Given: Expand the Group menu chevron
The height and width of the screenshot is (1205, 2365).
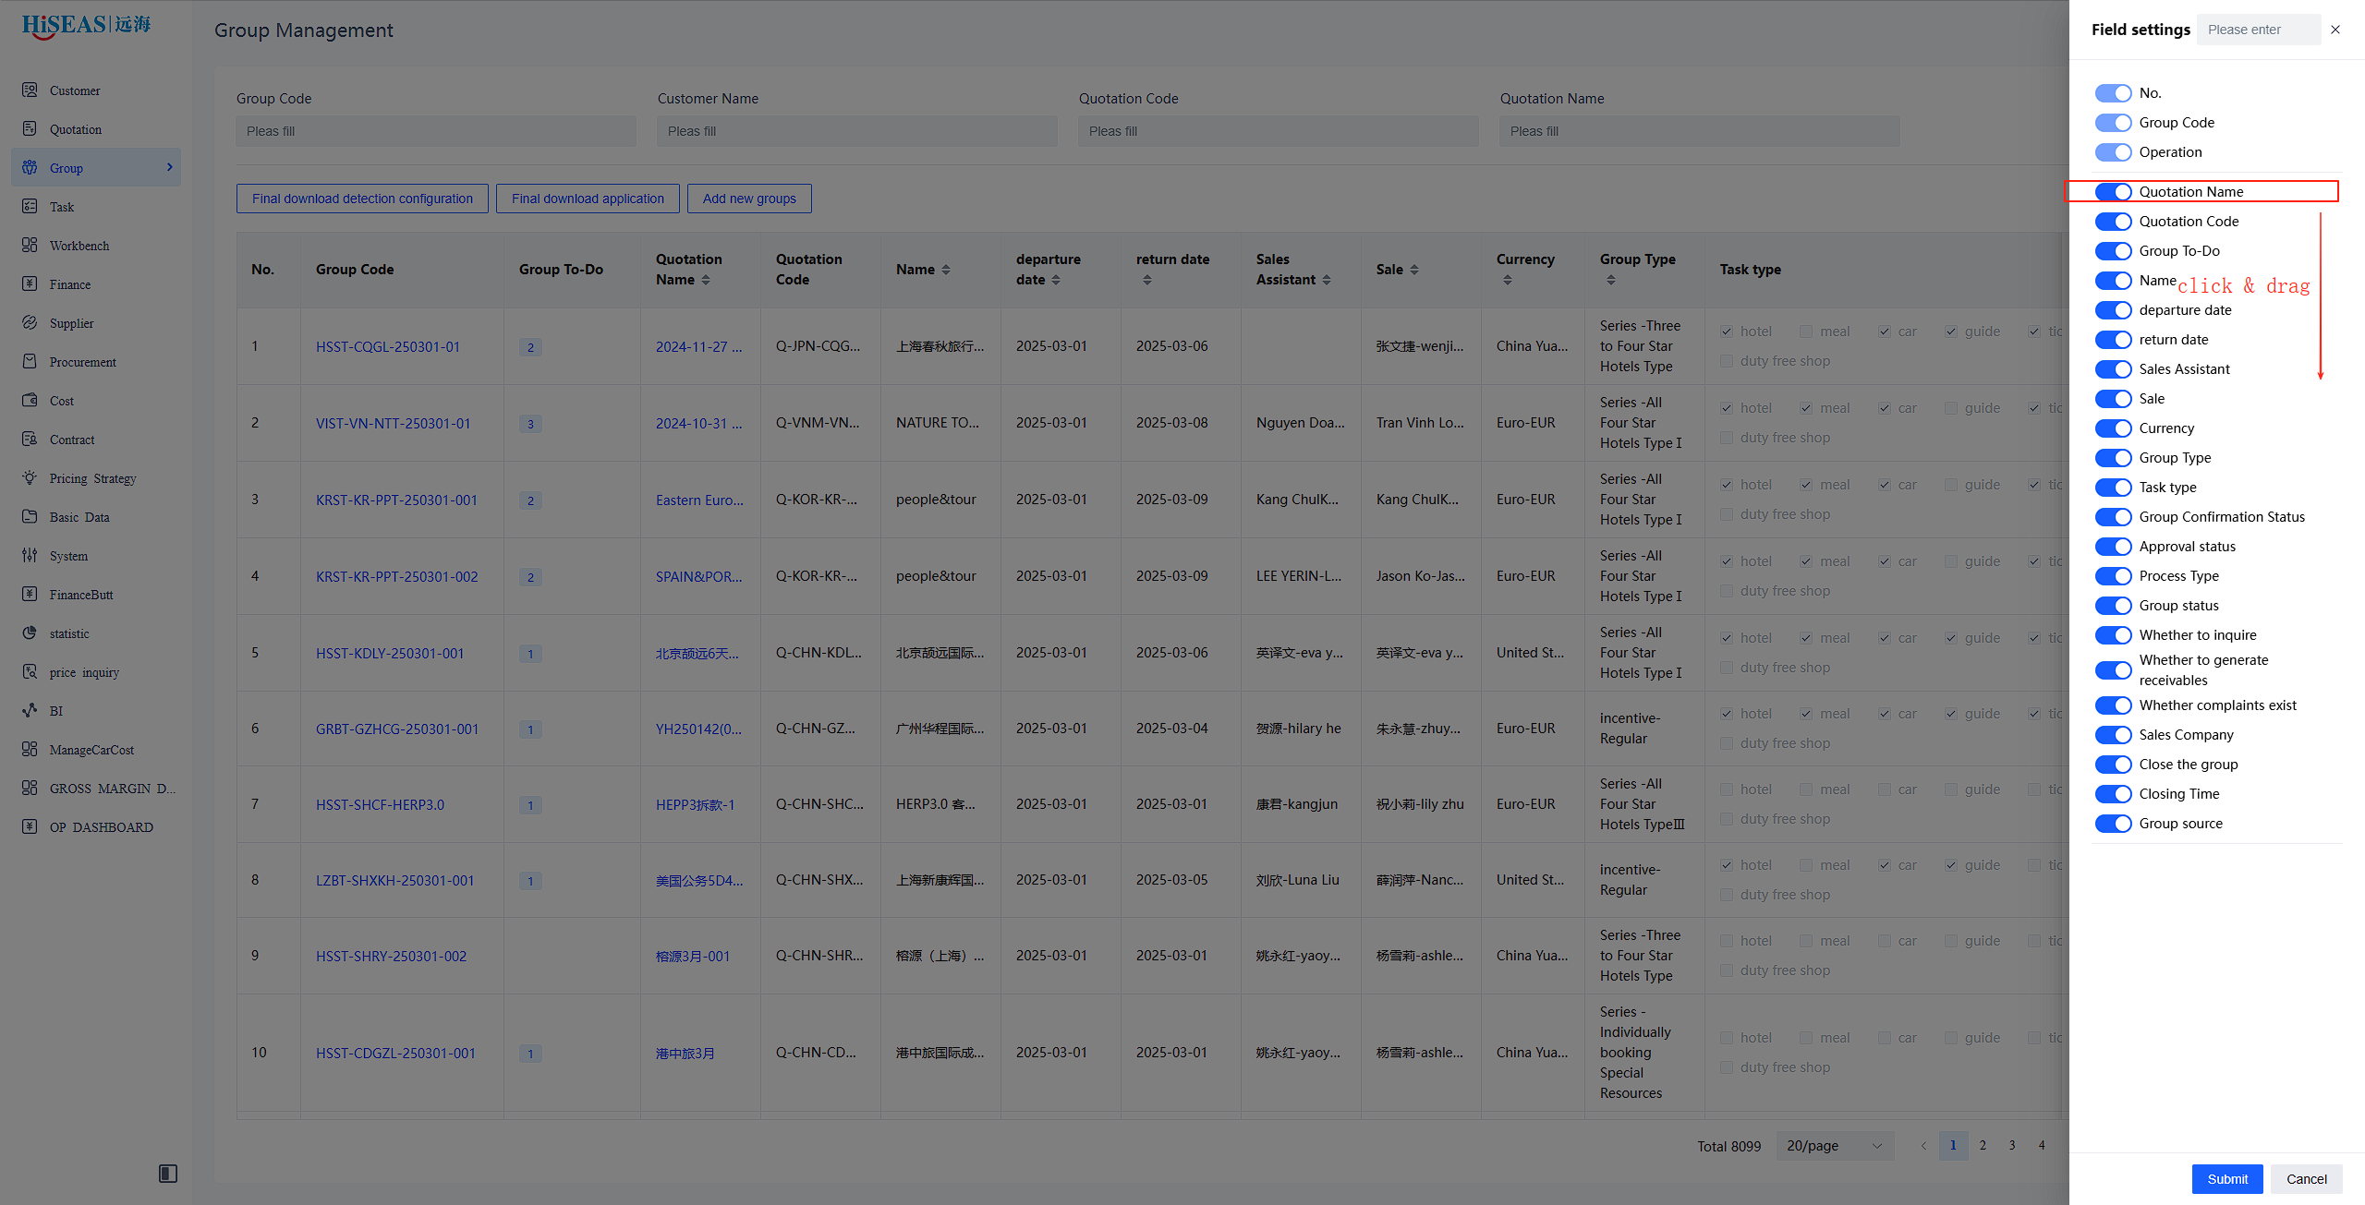Looking at the screenshot, I should (x=169, y=167).
